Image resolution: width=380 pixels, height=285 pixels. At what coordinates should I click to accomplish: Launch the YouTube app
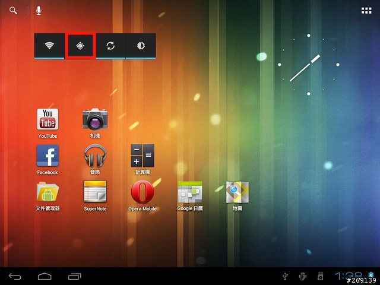click(47, 123)
